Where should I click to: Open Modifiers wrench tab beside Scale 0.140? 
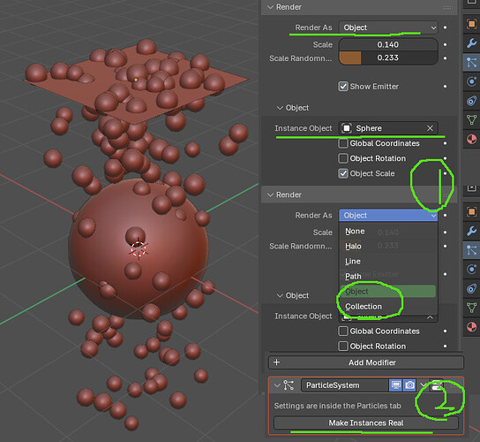pyautogui.click(x=472, y=43)
